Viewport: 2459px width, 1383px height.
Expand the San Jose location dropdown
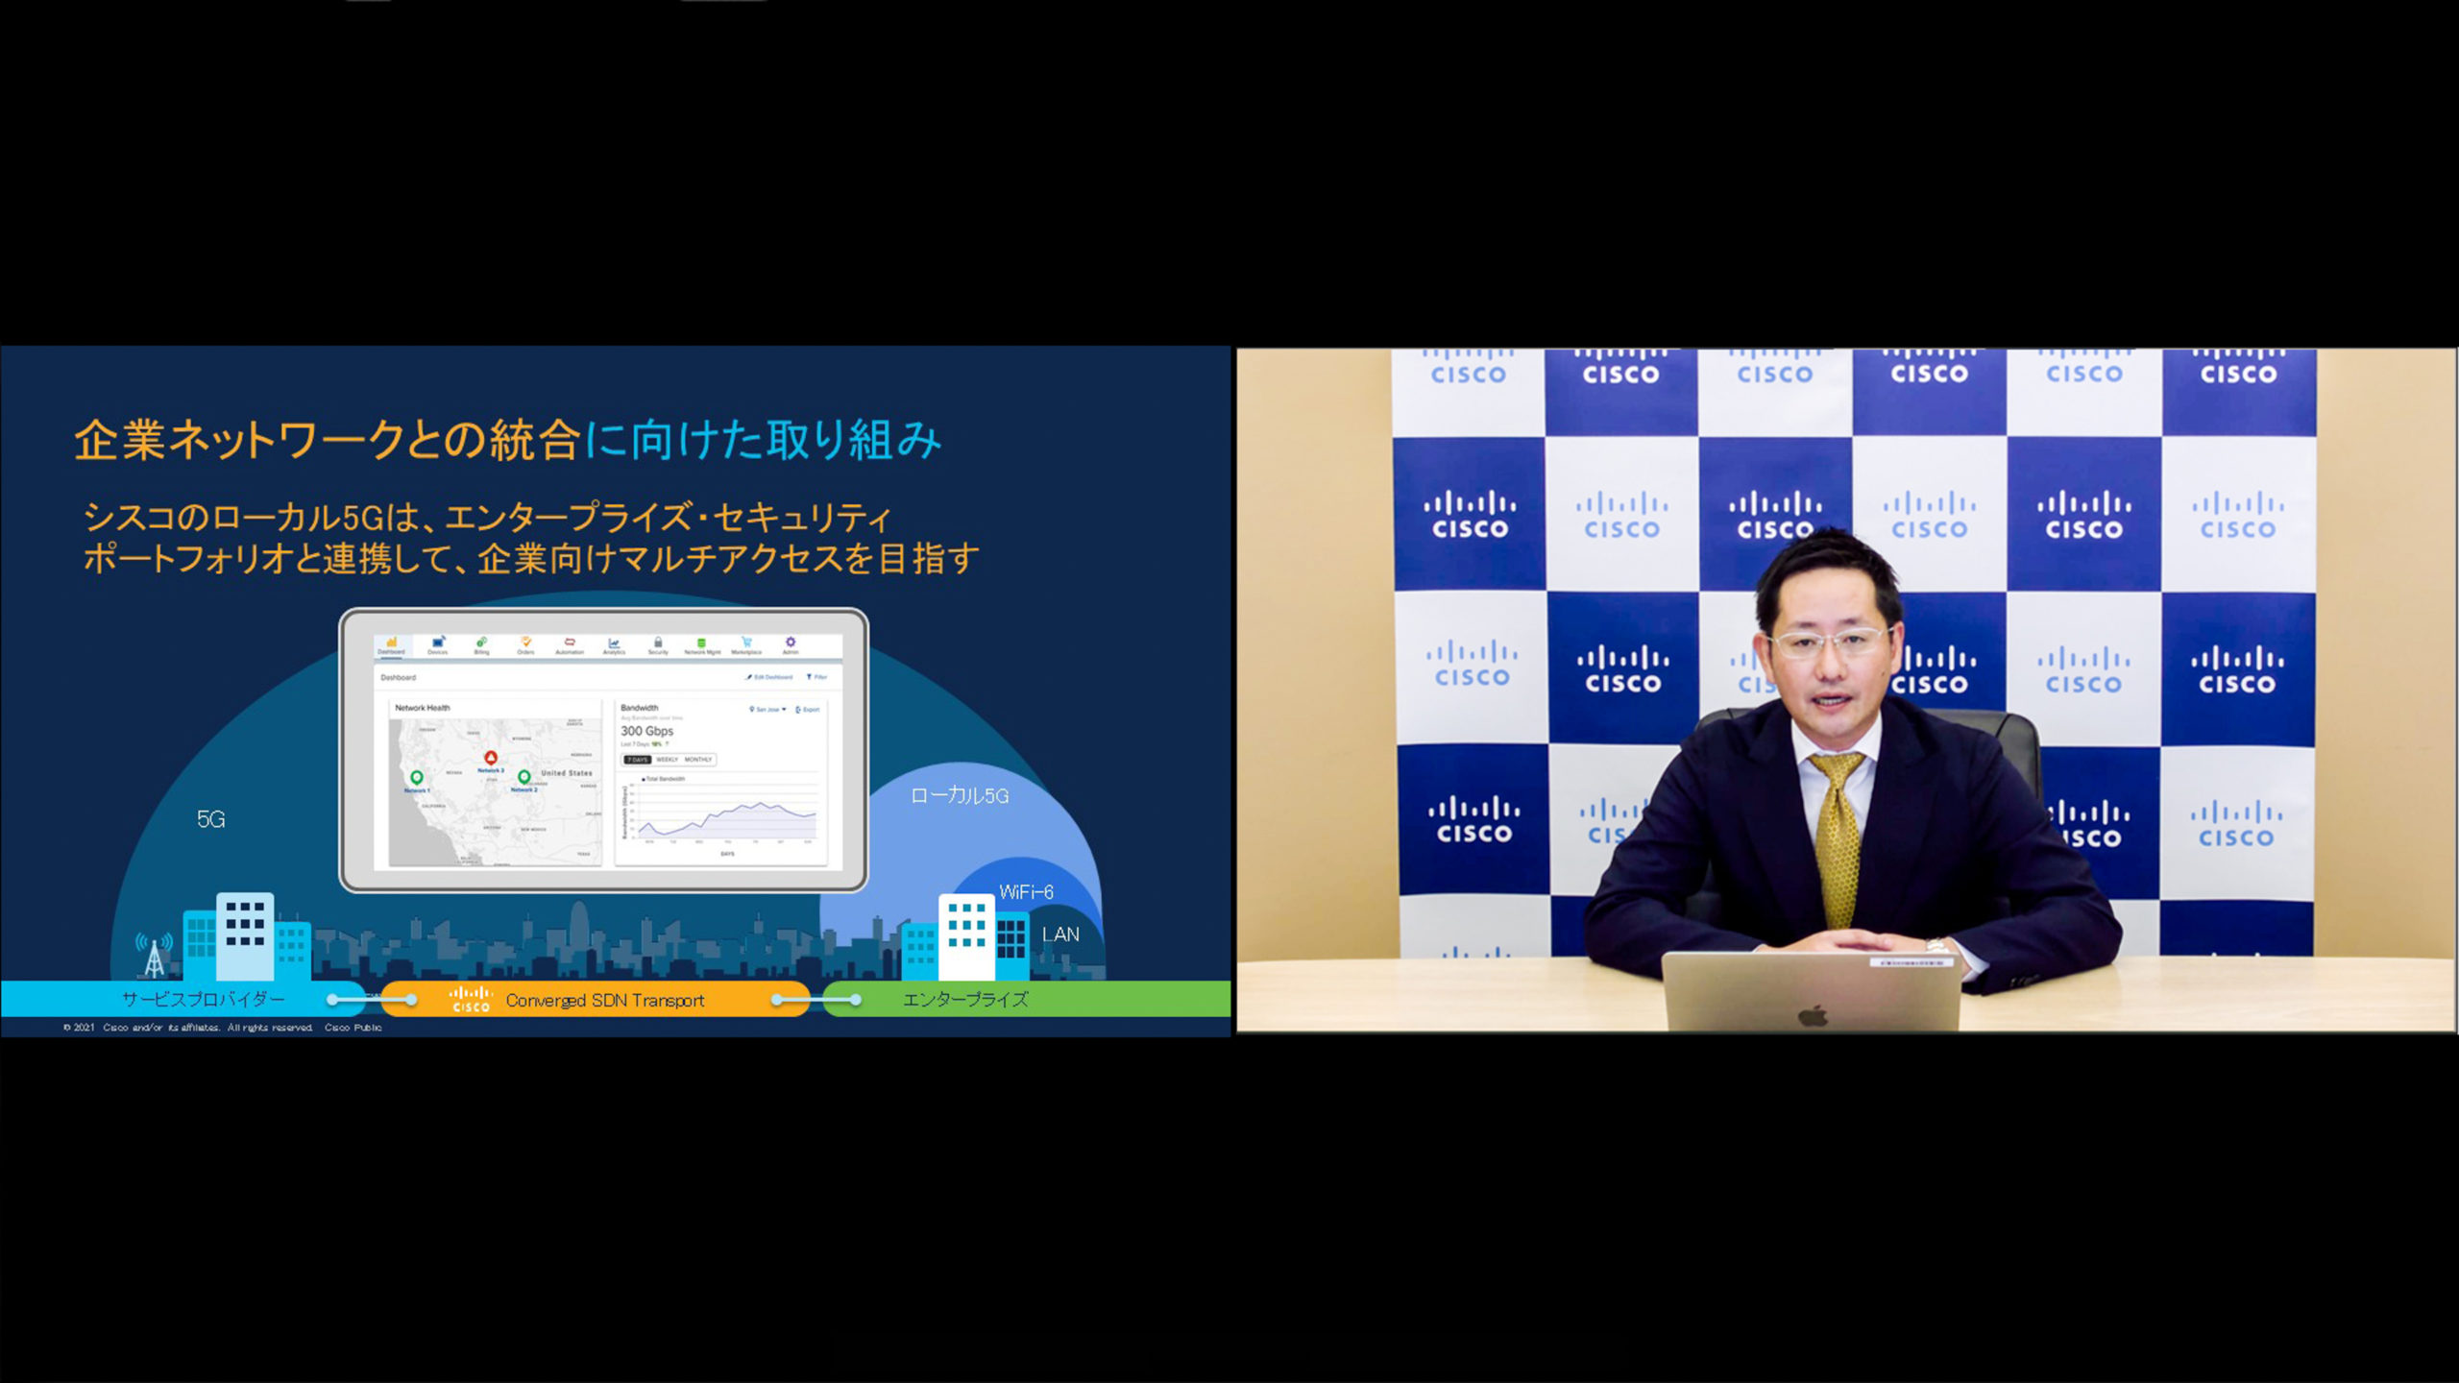click(767, 710)
